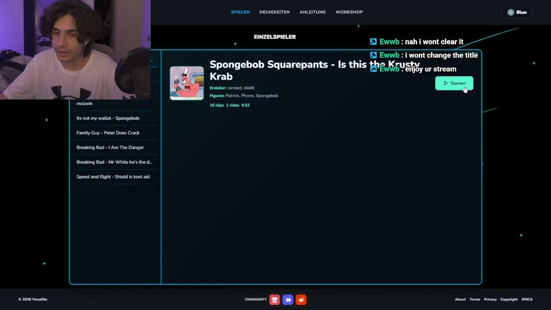The width and height of the screenshot is (551, 310).
Task: Select the mclovin list entry
Action: 115,104
